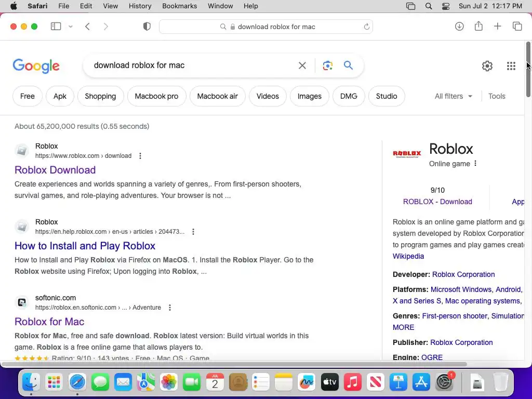Open the Roblox for Mac softonic link

49,321
